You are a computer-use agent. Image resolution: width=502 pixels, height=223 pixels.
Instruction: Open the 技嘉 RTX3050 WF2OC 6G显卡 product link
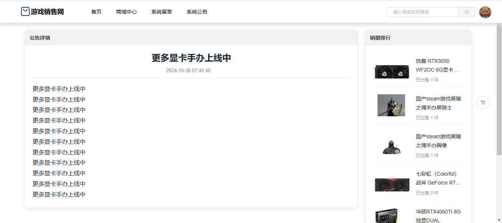(438, 65)
